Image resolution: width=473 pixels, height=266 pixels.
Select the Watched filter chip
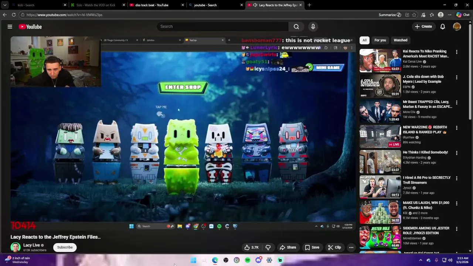400,40
